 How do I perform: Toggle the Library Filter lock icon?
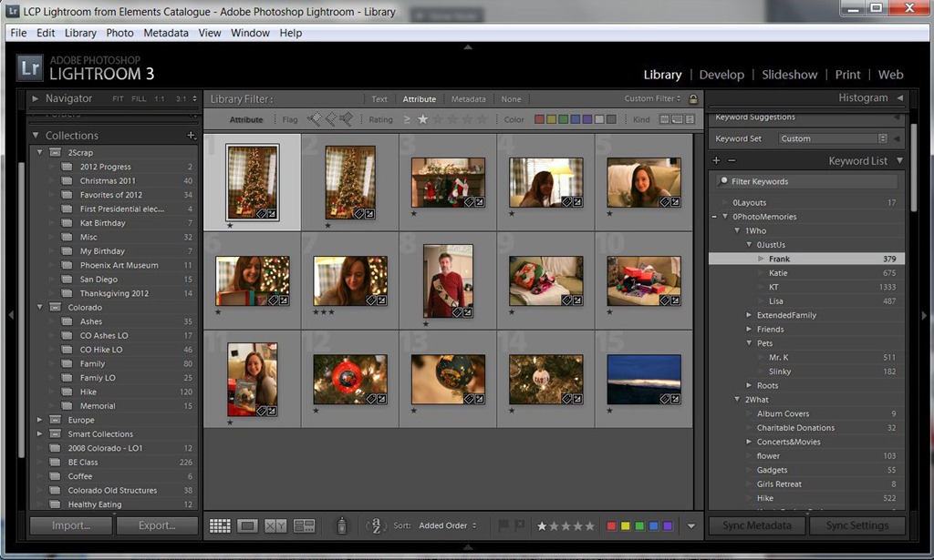click(x=693, y=99)
